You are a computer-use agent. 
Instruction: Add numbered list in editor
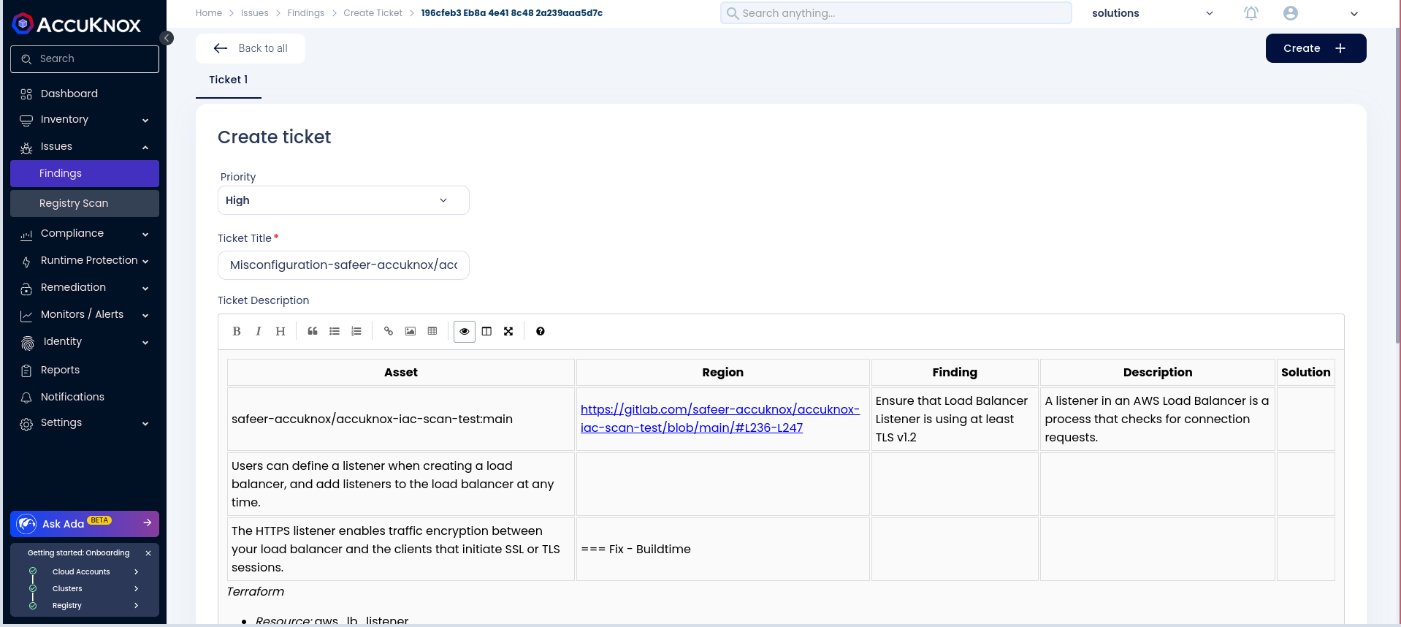pos(356,331)
